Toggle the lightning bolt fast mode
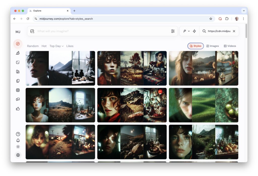 tap(194, 31)
